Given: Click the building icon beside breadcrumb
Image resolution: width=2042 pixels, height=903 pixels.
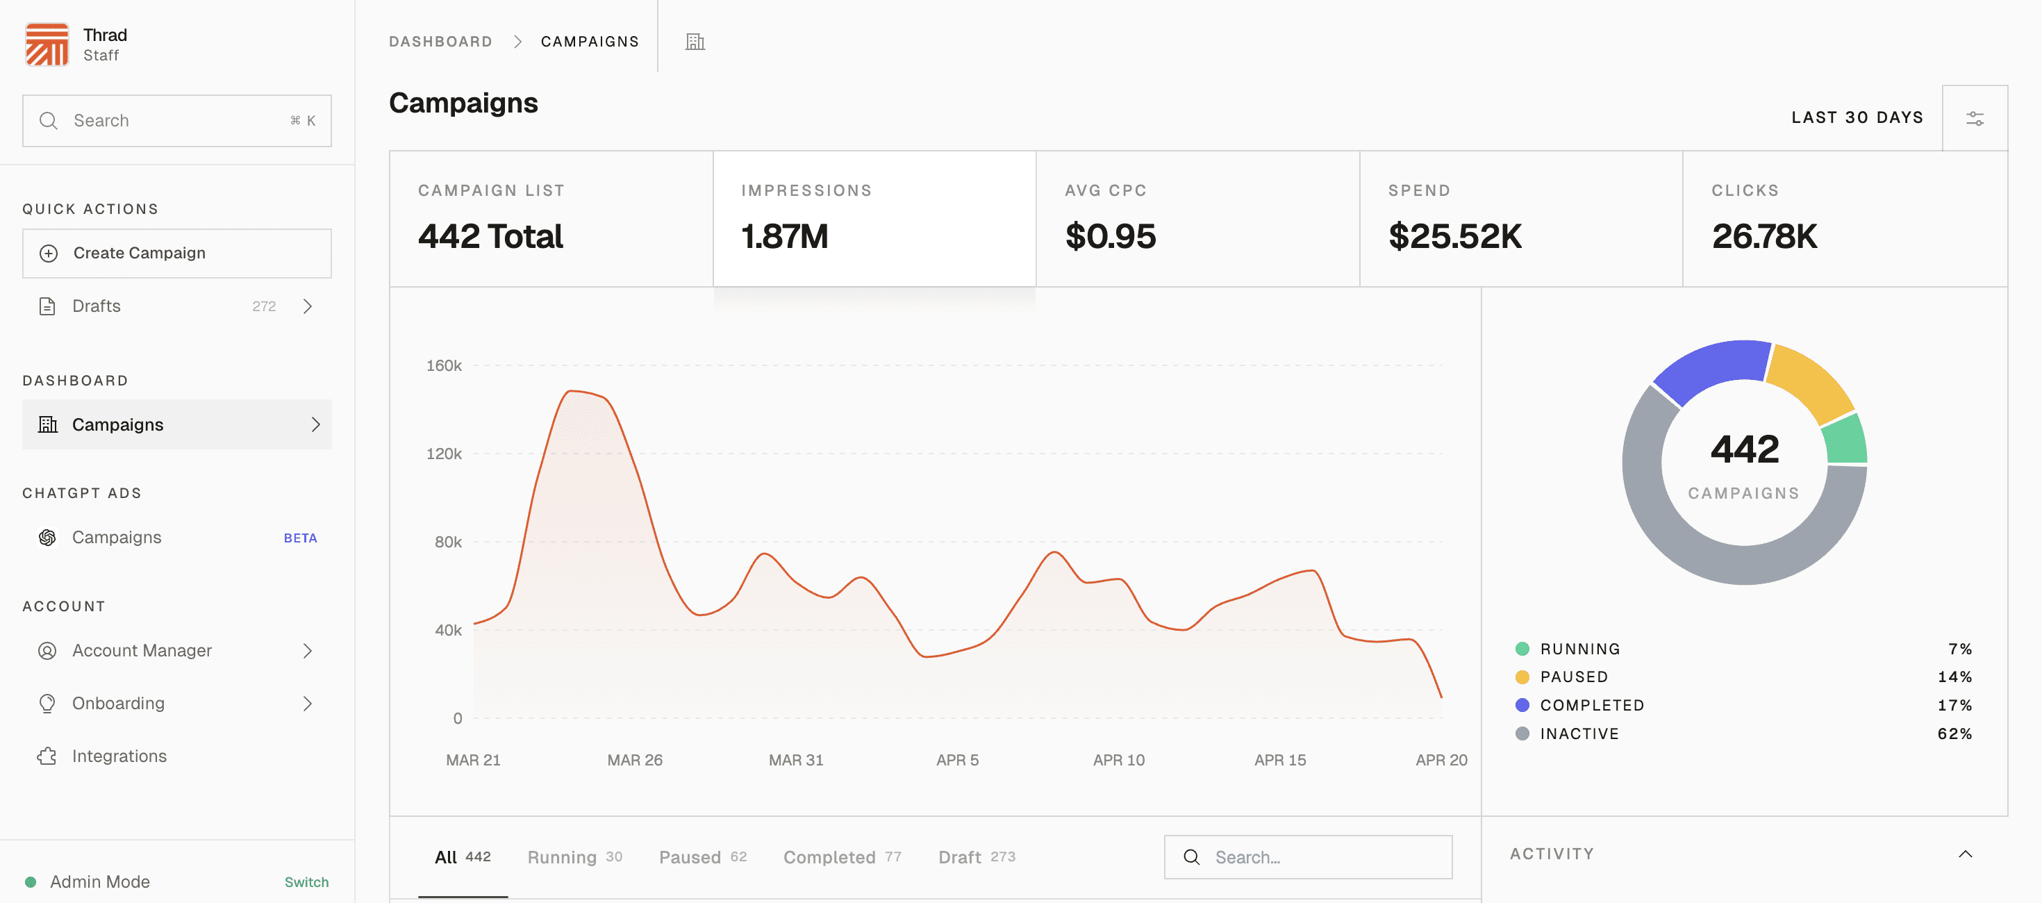Looking at the screenshot, I should point(695,42).
